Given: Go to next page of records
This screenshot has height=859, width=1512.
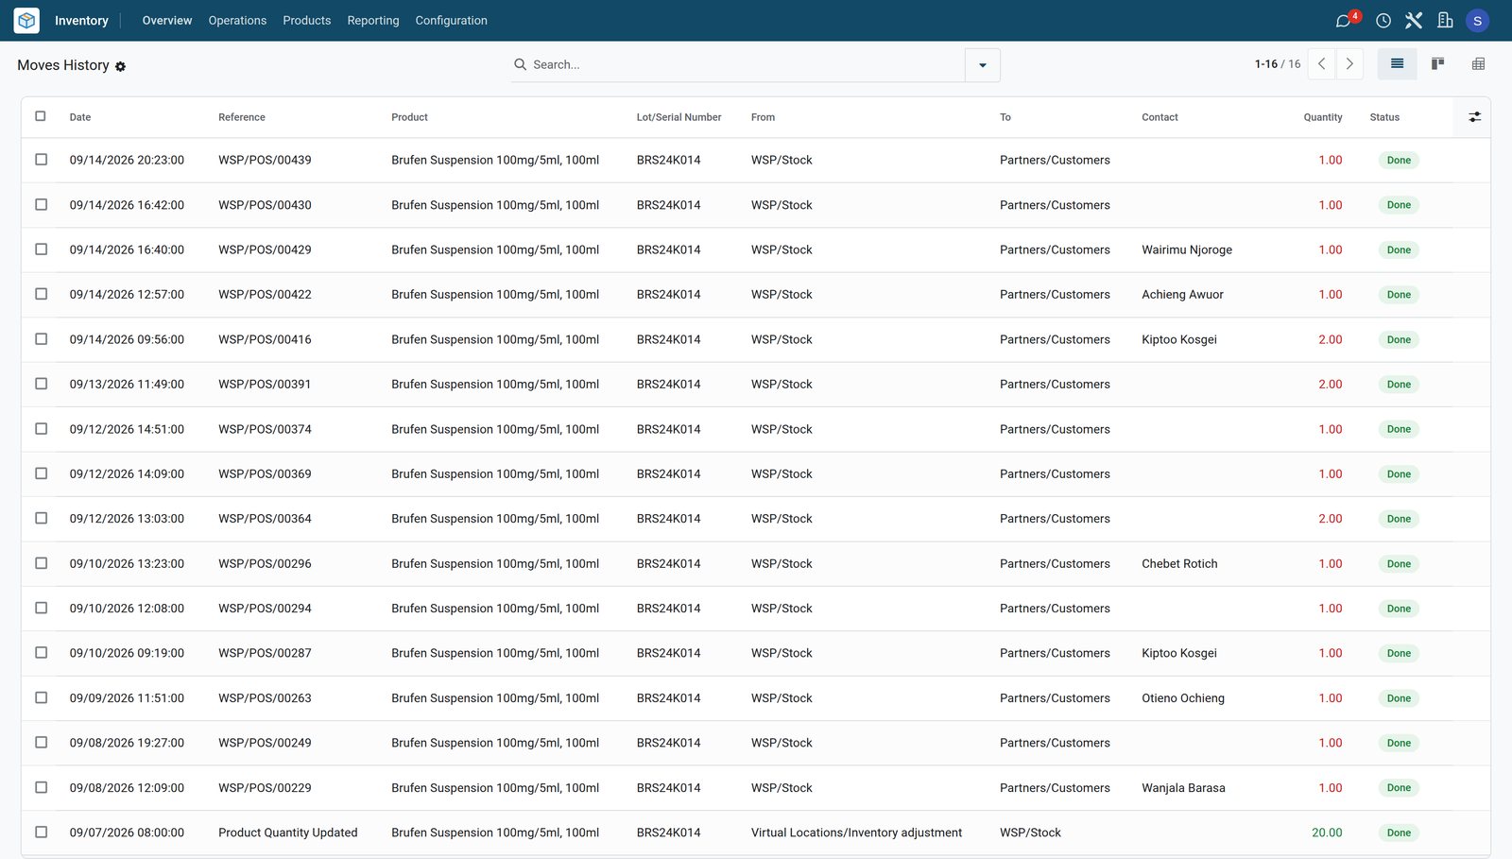Looking at the screenshot, I should (x=1349, y=63).
